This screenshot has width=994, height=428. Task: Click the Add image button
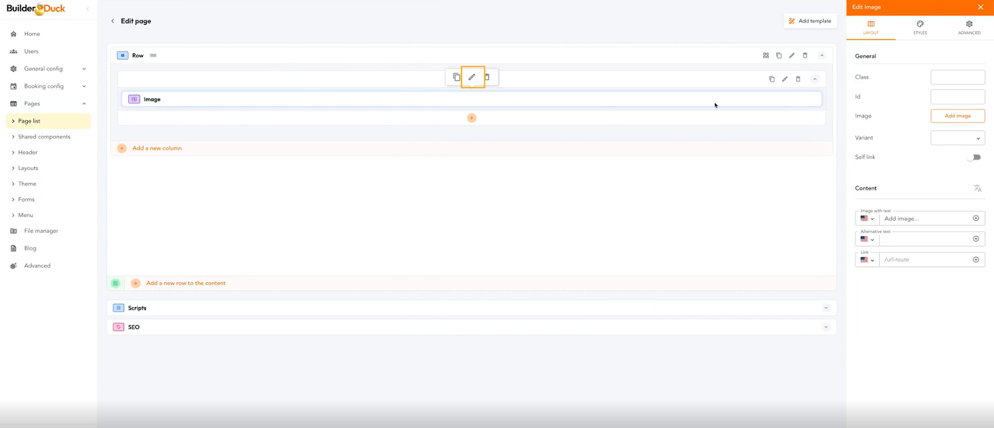click(x=957, y=116)
